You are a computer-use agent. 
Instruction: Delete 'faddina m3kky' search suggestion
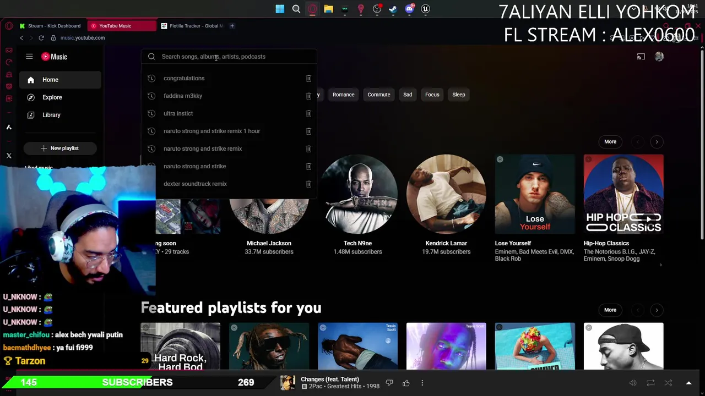(x=308, y=96)
